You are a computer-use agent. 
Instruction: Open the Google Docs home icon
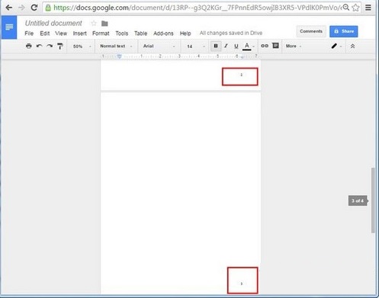(x=9, y=27)
